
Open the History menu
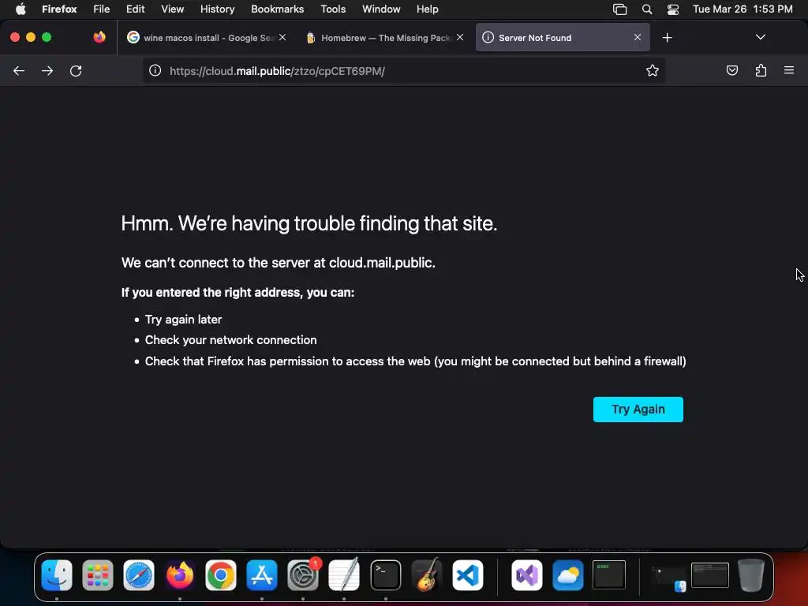(218, 9)
